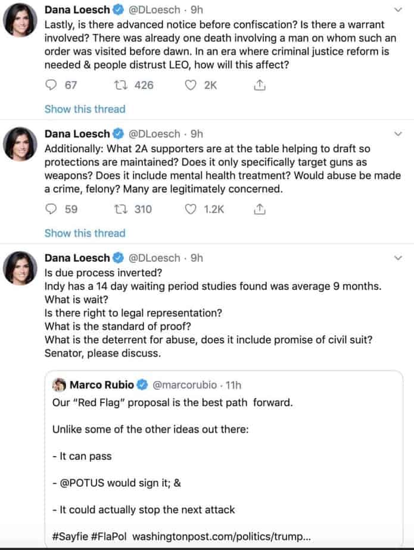Share the 2A supporters tweet
Viewport: 414px width, 550px height.
click(260, 209)
